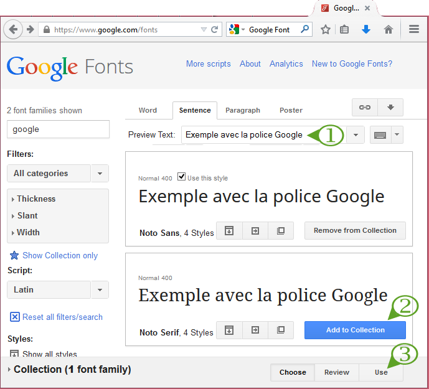Switch to the Poster preview tab

[x=291, y=110]
